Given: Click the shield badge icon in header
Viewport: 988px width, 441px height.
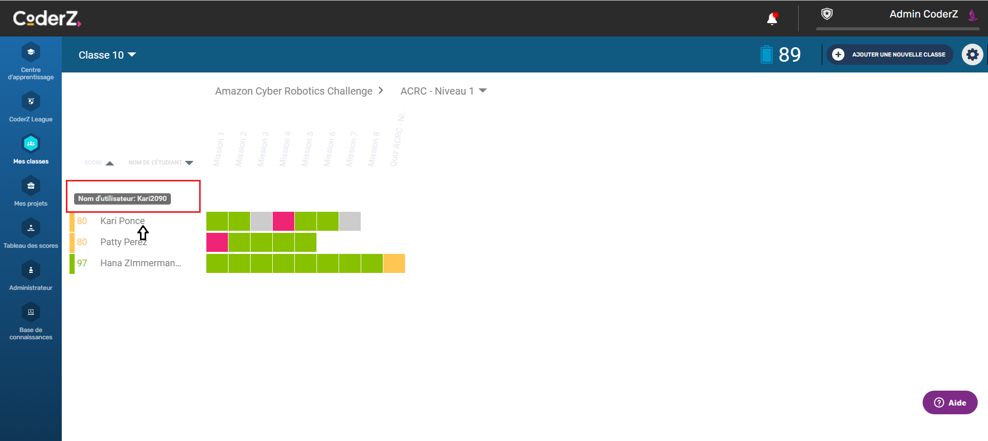Looking at the screenshot, I should (x=826, y=14).
